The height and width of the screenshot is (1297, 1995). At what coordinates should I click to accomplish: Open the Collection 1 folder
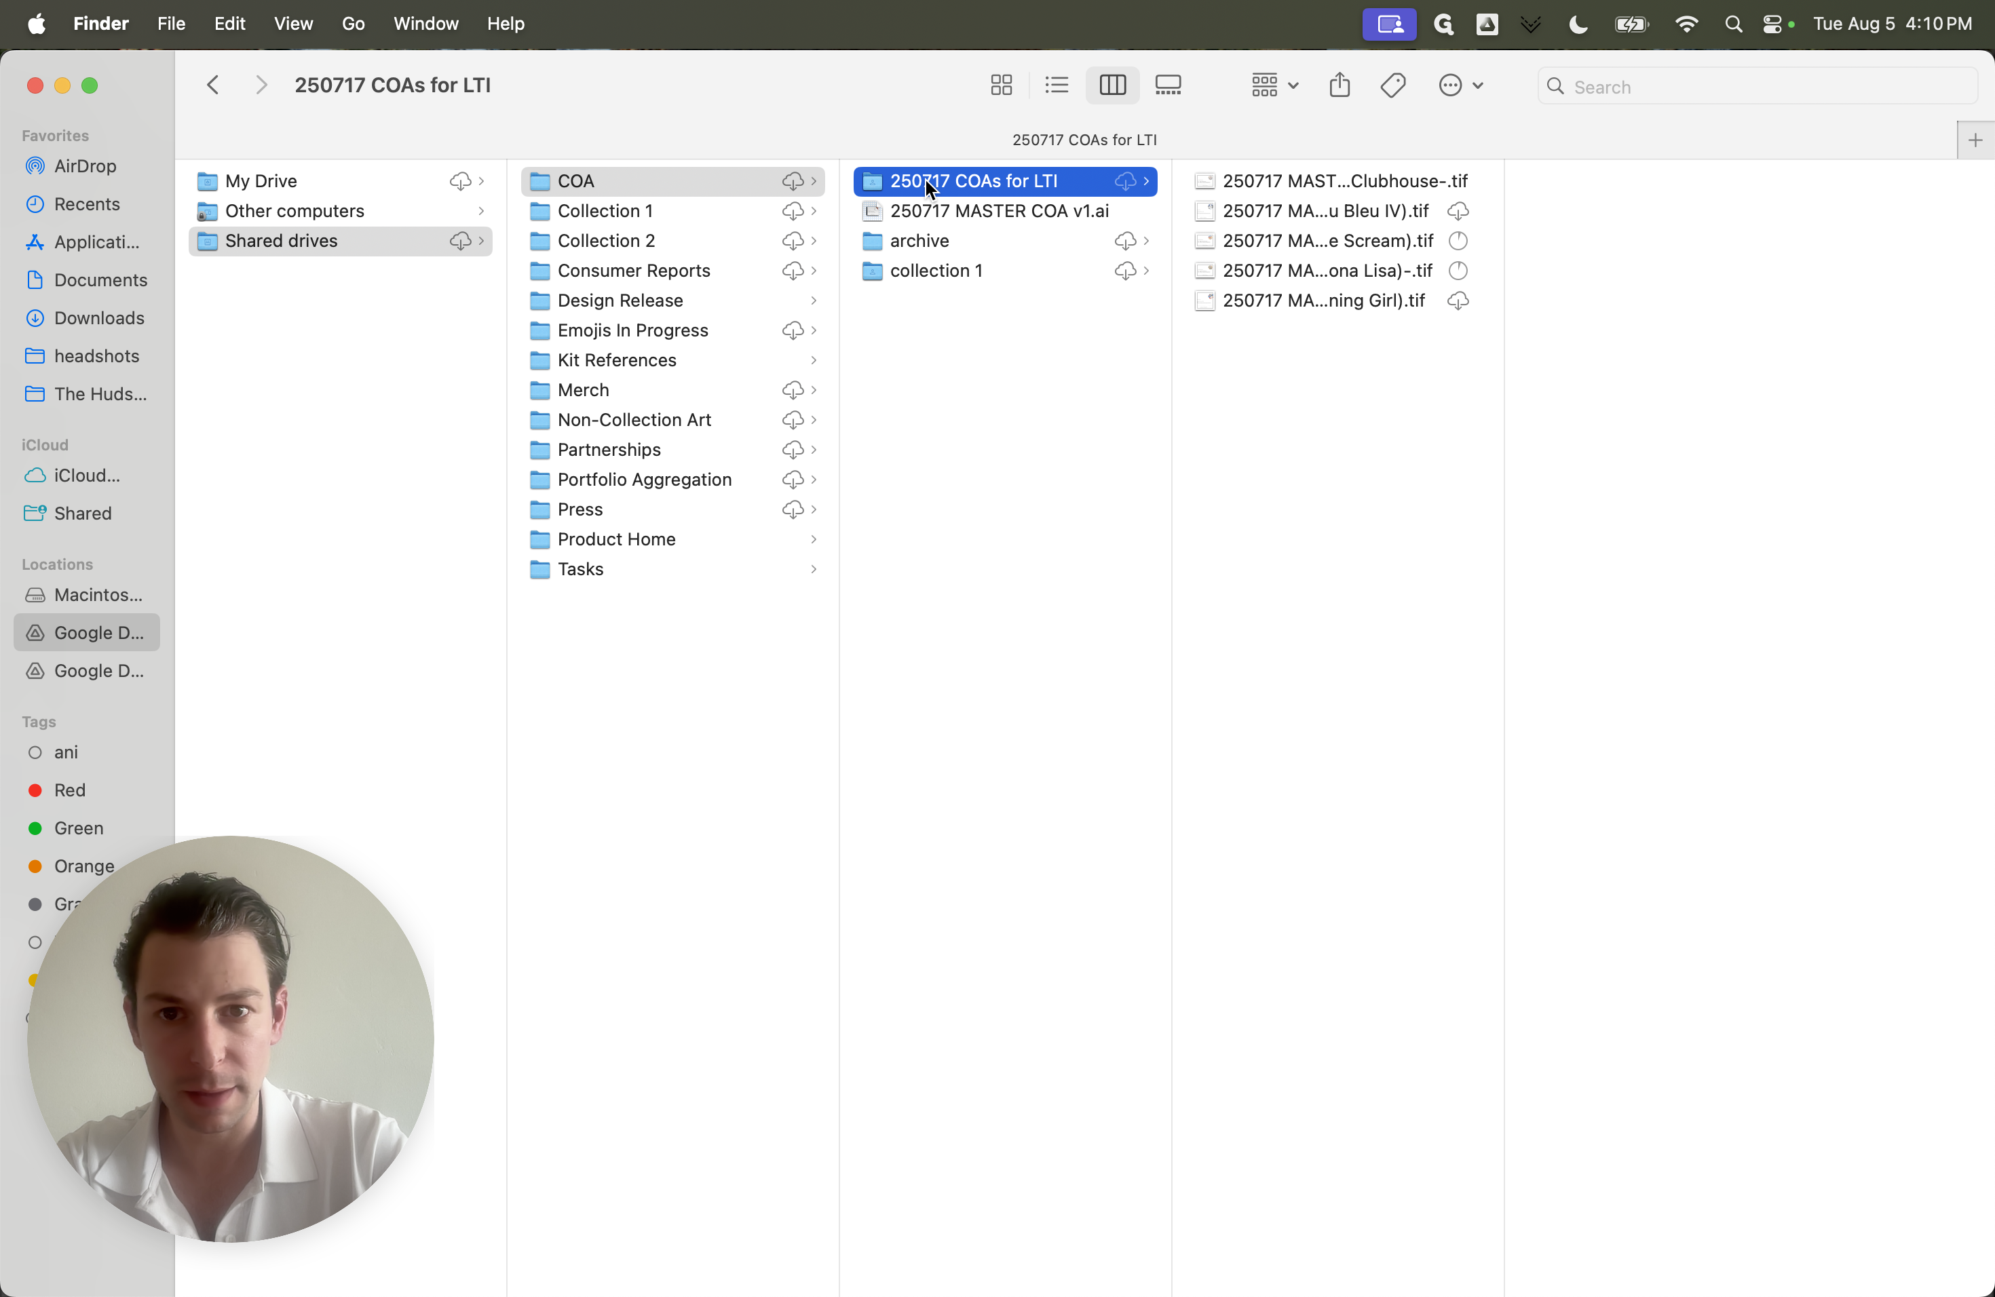(x=673, y=211)
